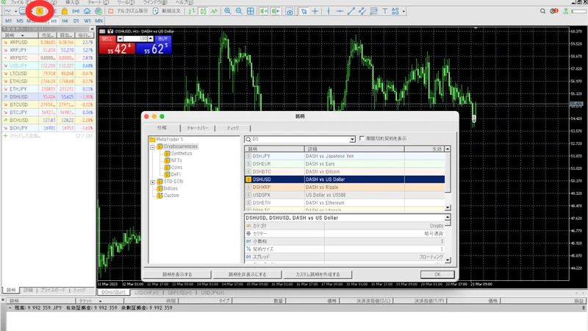Toggle chart auto-scroll icon
This screenshot has width=588, height=331.
[264, 11]
